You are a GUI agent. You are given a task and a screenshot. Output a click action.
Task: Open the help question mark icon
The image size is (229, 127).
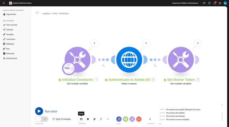click(209, 3)
